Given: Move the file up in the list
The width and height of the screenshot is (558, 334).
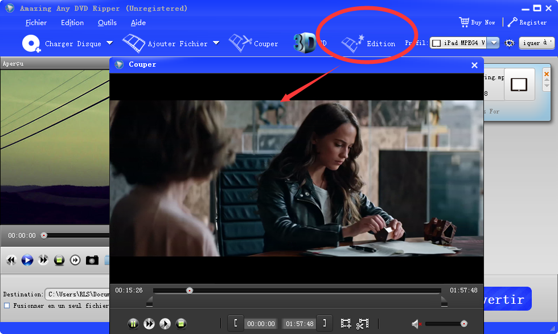Looking at the screenshot, I should click(x=547, y=80).
